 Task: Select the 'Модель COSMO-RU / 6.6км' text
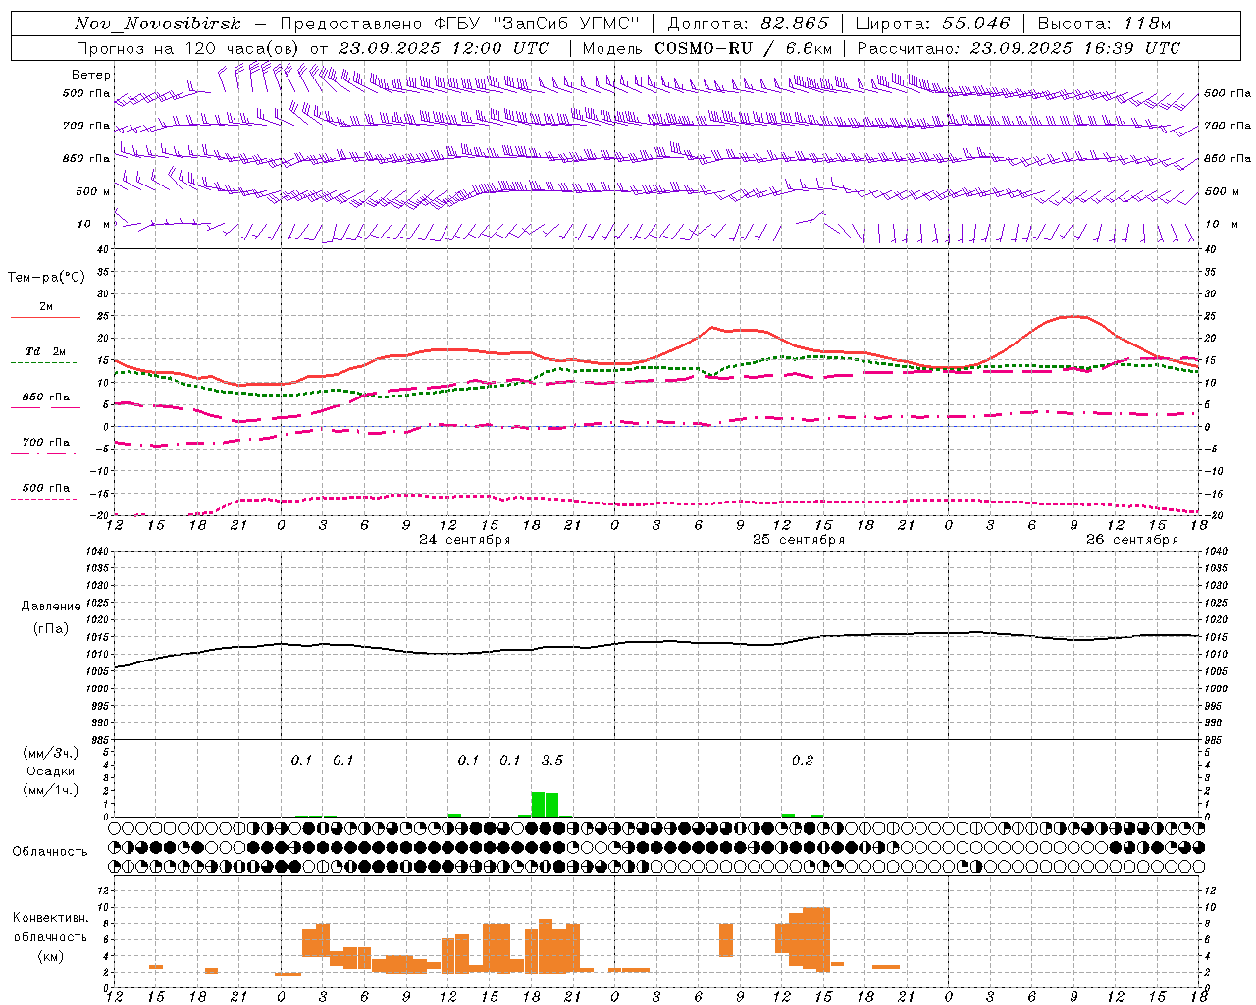pos(707,48)
